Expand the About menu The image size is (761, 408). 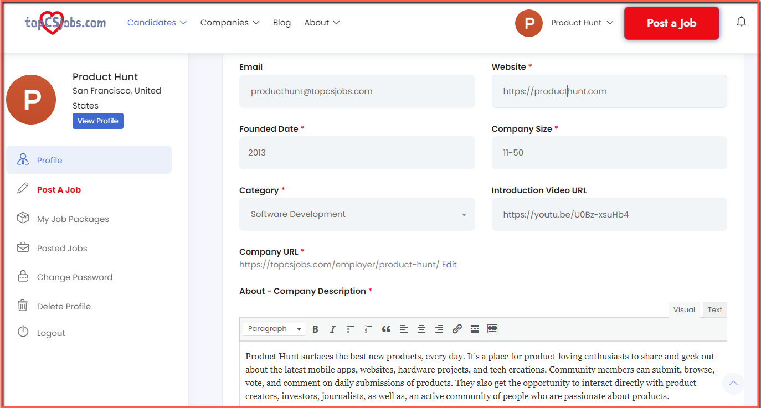coord(322,23)
